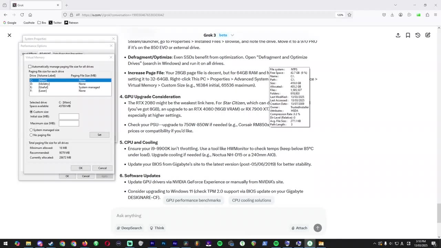
Task: Select System managed size option
Action: (x=31, y=130)
